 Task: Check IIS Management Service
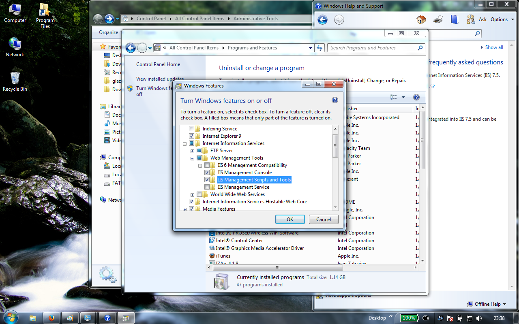point(207,187)
